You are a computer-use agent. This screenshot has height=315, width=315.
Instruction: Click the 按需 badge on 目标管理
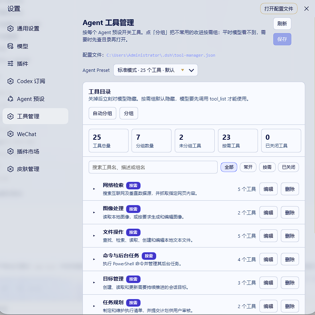click(x=133, y=279)
